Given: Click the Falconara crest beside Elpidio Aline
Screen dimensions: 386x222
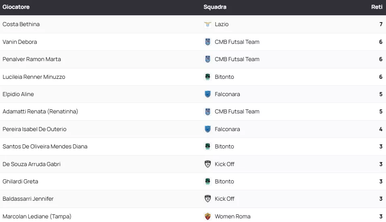Looking at the screenshot, I should pos(208,94).
